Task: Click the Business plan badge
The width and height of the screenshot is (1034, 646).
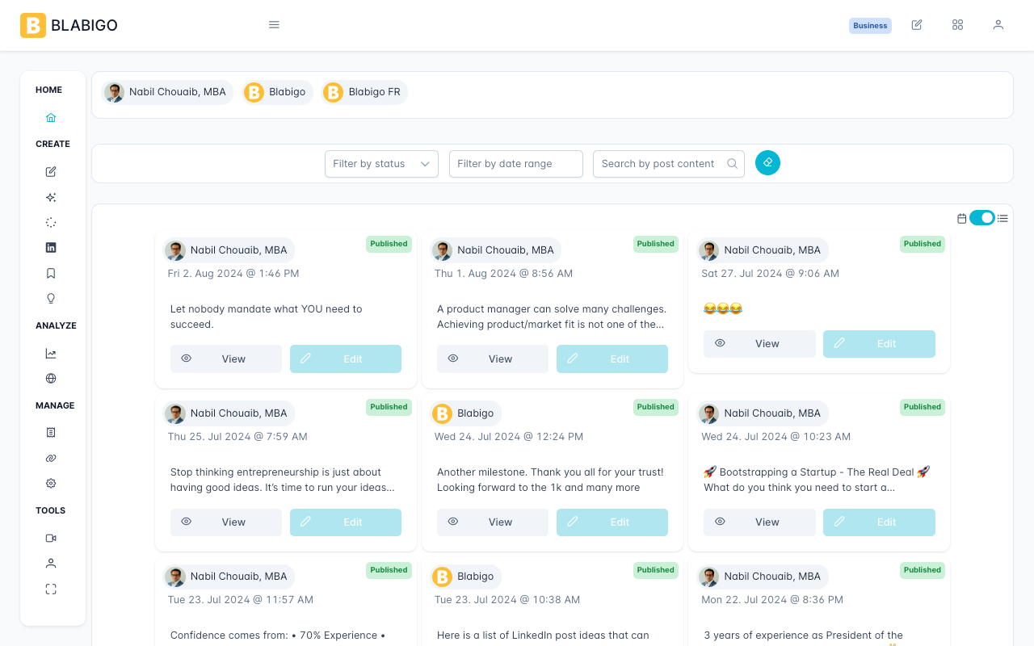Action: pos(870,26)
